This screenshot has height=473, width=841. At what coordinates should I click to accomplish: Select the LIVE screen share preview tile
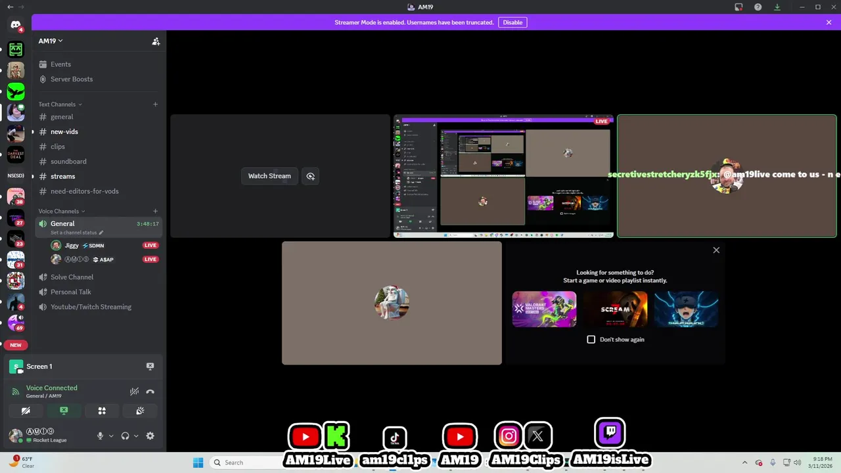point(503,176)
